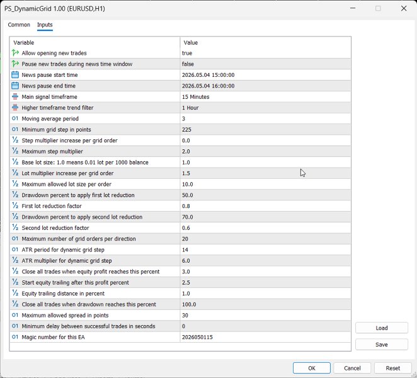Click the fraction icon beside Base lot size

(15, 162)
